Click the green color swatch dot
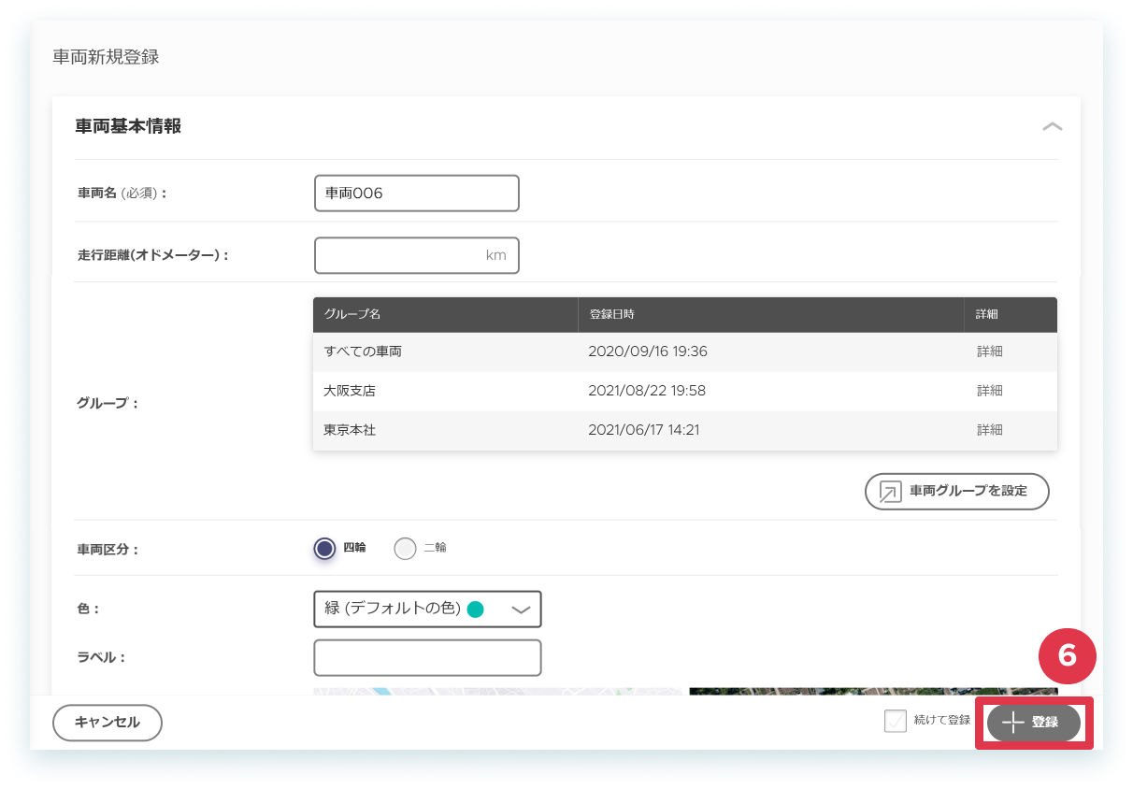Viewport: 1133px width, 789px height. tap(475, 610)
